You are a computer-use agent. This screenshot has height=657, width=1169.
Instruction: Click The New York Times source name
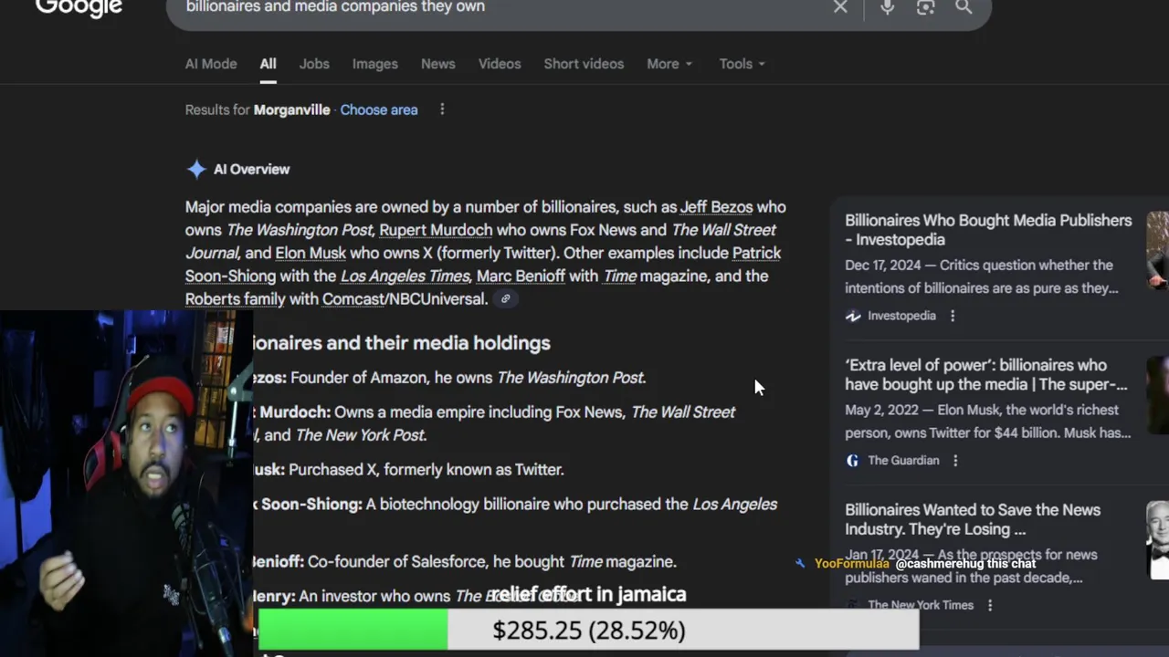coord(921,605)
